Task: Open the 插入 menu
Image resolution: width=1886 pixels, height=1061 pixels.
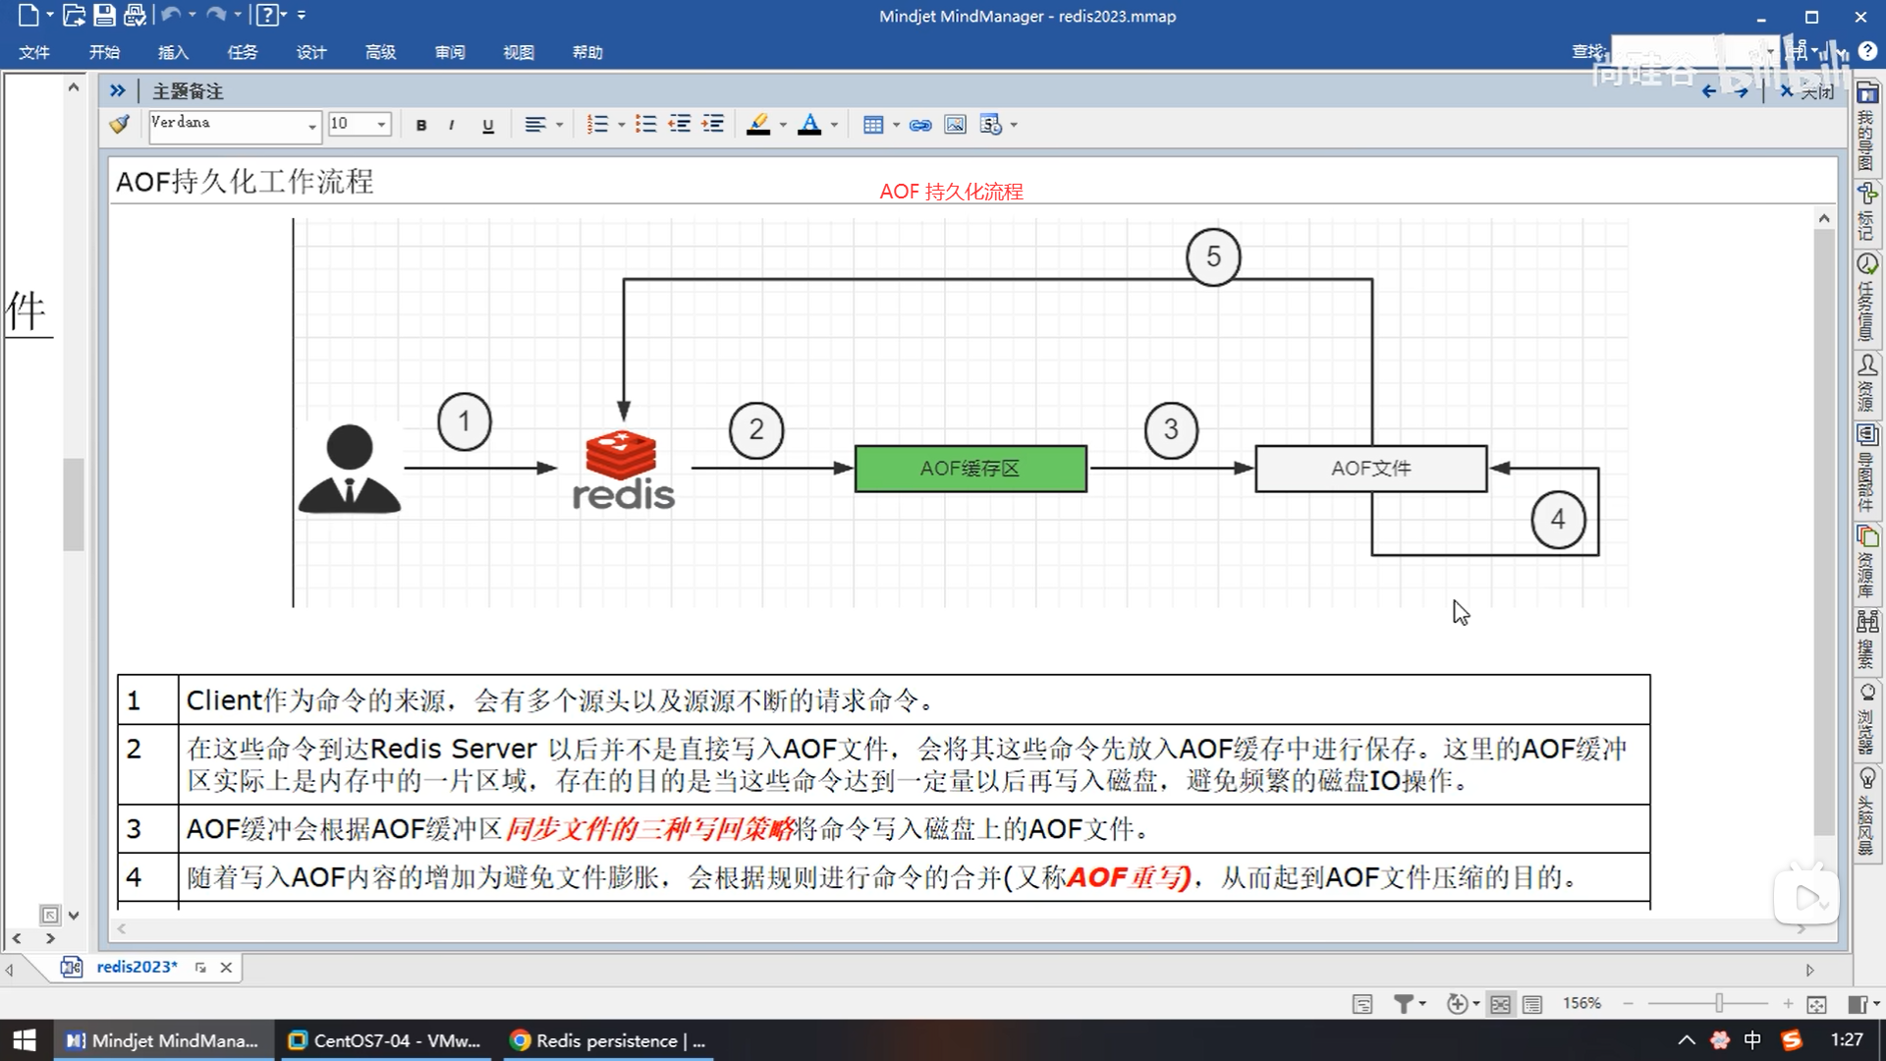Action: point(173,52)
